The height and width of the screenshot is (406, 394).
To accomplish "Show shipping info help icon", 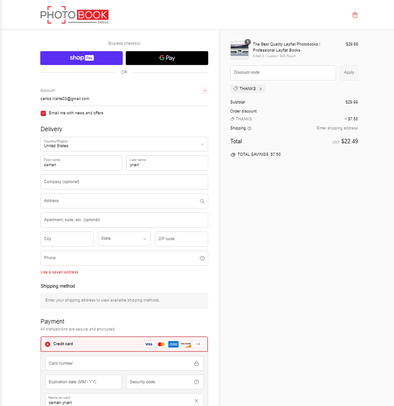I will [x=249, y=128].
